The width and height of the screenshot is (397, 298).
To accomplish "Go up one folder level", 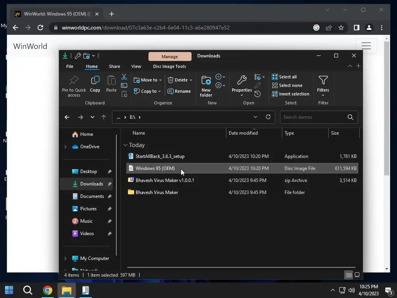I will pyautogui.click(x=104, y=117).
